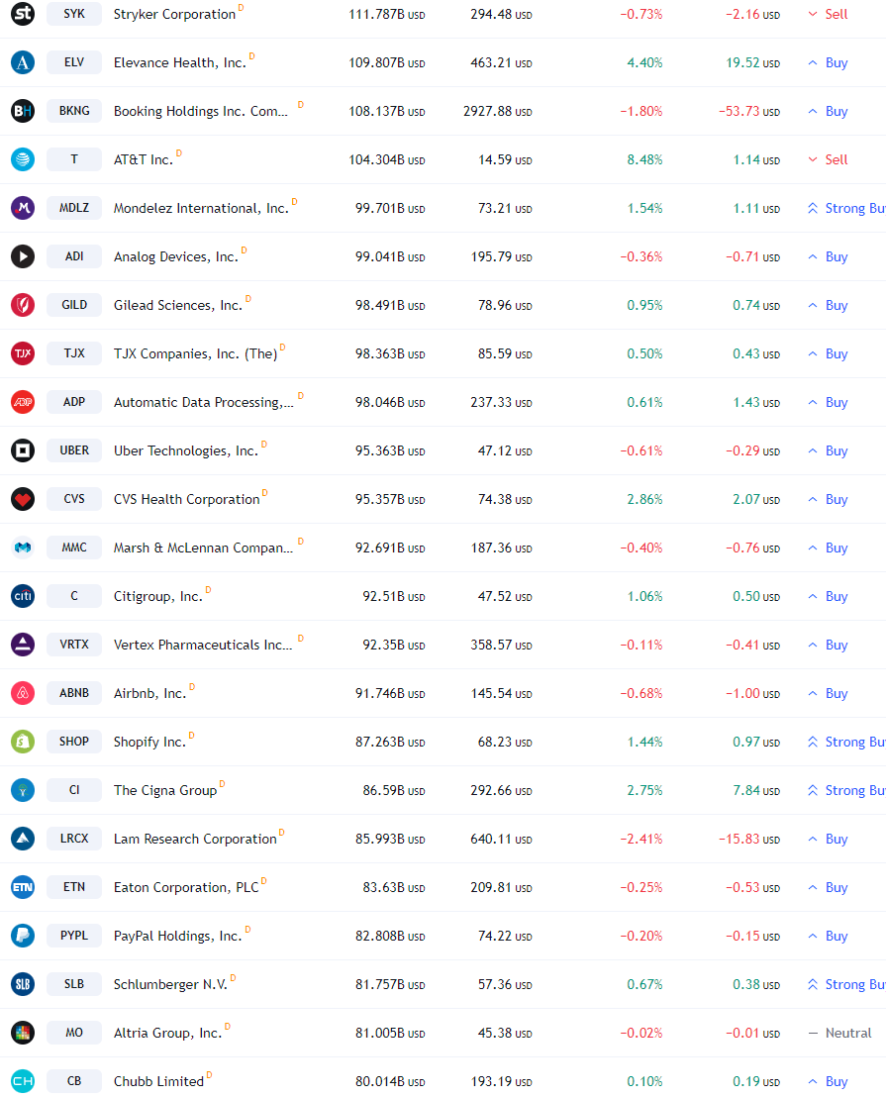The width and height of the screenshot is (886, 1097).
Task: Click the CVS heart logo icon
Action: click(x=23, y=499)
